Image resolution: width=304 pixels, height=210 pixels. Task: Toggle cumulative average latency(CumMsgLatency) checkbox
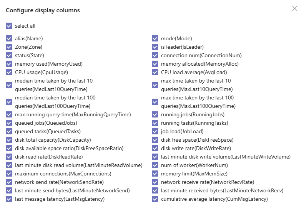coord(155,199)
